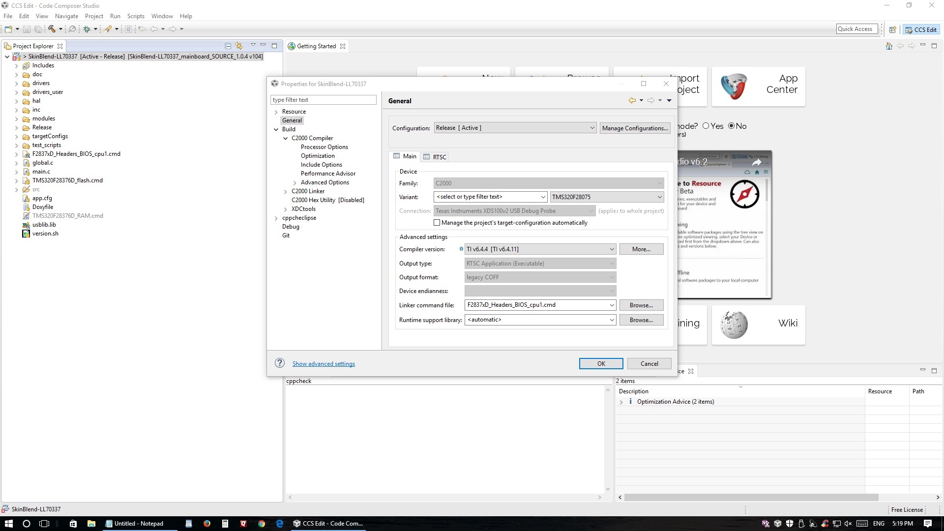Image resolution: width=944 pixels, height=531 pixels.
Task: Click the Flash brush toolbar icon
Action: (x=108, y=29)
